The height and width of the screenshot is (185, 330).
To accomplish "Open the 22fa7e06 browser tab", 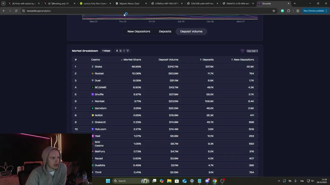I will (202, 4).
